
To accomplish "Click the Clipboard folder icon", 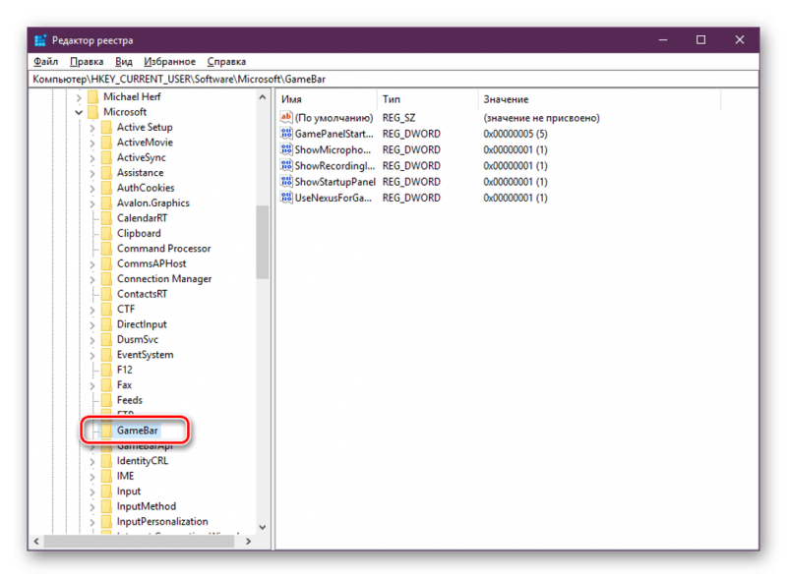I will tap(106, 233).
